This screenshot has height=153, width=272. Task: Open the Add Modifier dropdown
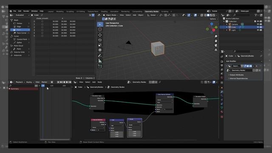[x=244, y=61]
